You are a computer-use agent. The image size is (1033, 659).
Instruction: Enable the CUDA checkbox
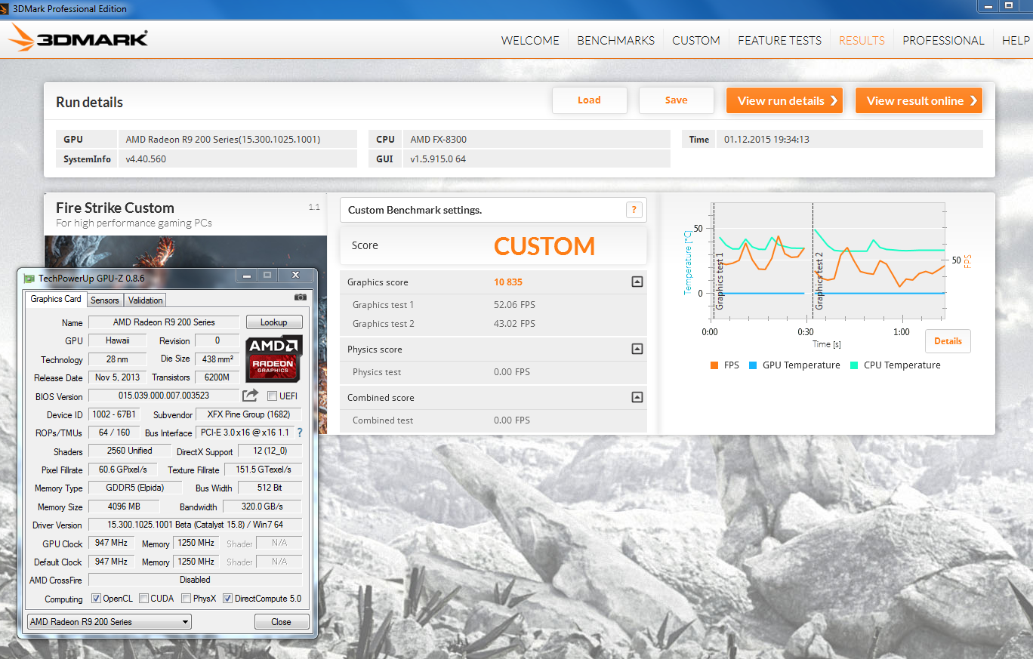143,599
